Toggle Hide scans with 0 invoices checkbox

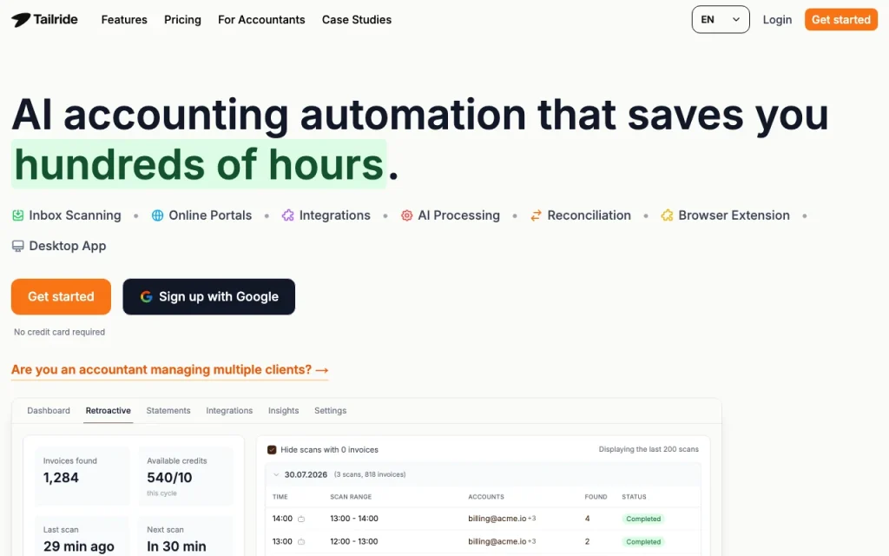tap(272, 450)
